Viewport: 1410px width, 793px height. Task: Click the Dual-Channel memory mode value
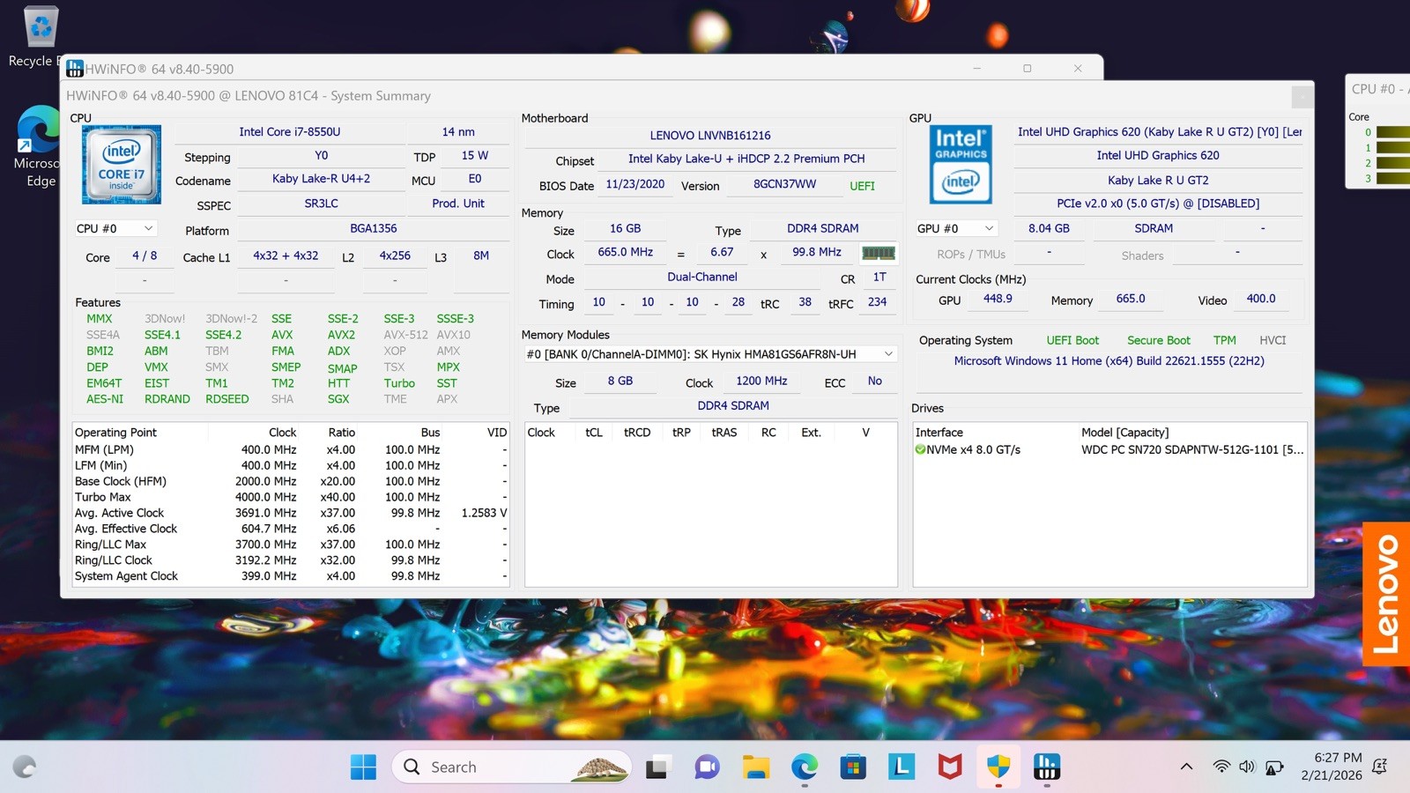701,277
